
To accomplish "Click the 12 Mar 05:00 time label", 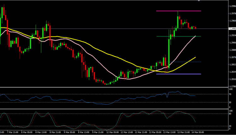I will (112, 132).
